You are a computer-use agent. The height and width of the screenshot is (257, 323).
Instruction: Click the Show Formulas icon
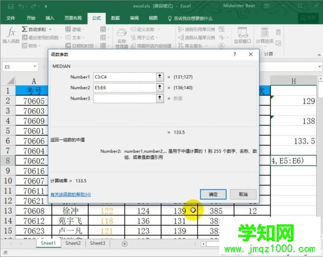coord(222,29)
